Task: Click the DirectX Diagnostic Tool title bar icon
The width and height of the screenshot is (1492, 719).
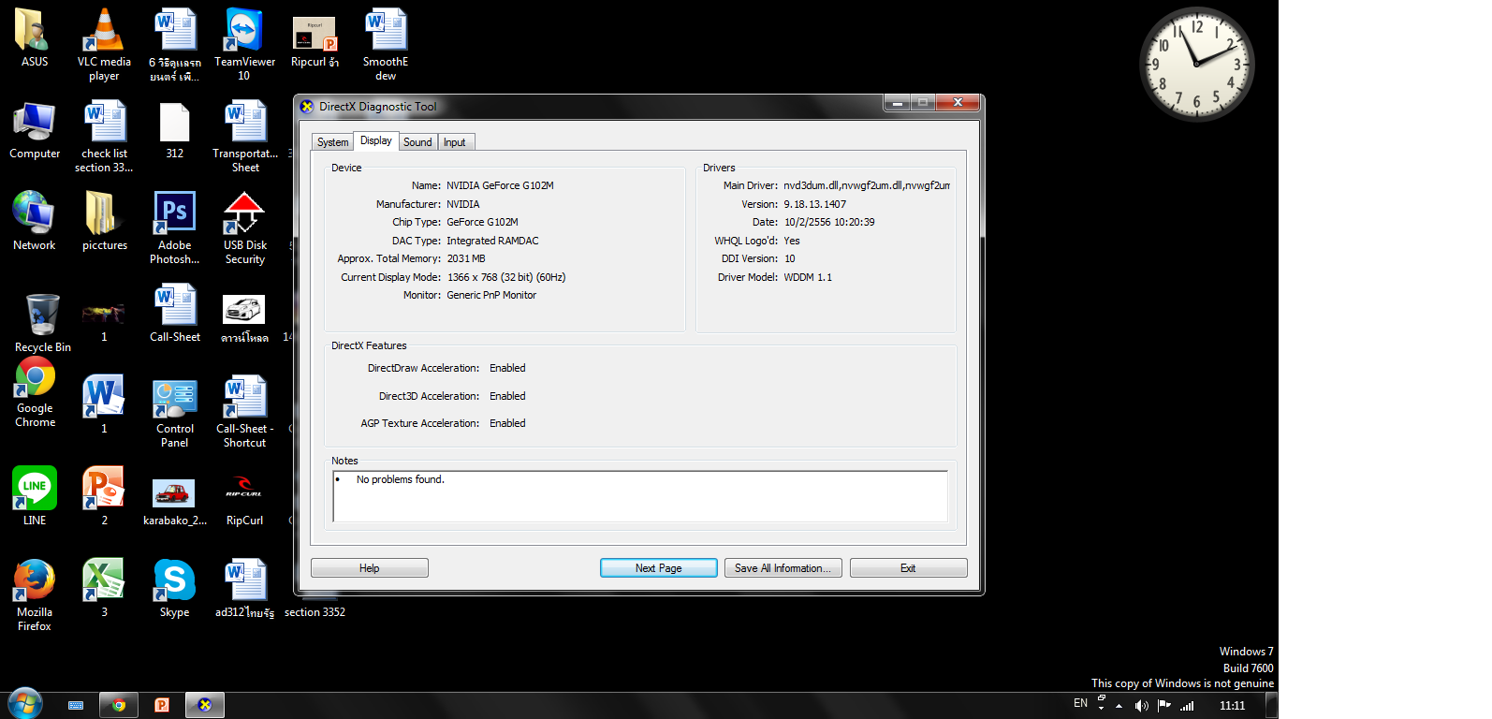Action: tap(307, 106)
